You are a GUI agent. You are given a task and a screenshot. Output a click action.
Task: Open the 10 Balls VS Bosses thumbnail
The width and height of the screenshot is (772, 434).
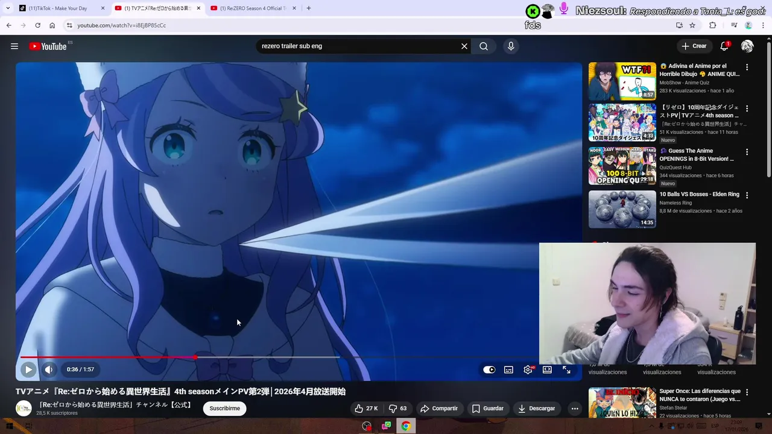click(622, 209)
